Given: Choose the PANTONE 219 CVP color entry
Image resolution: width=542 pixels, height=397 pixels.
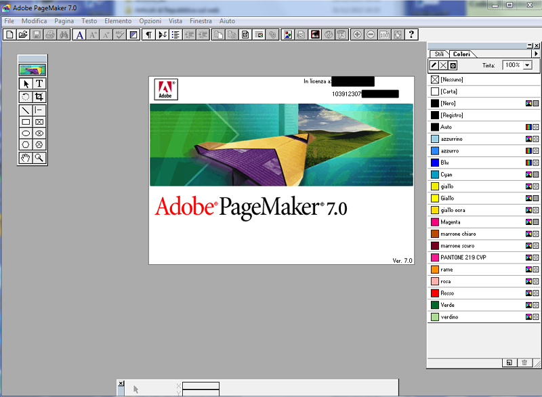Looking at the screenshot, I should pos(463,257).
